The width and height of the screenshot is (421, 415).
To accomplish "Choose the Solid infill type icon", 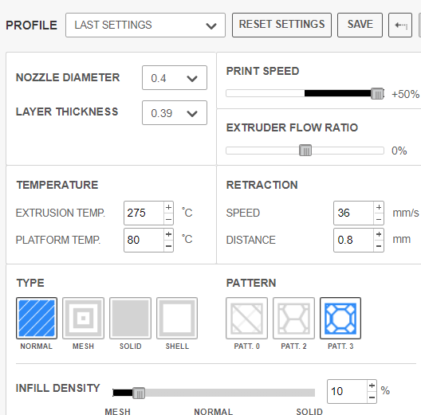I will [x=130, y=318].
